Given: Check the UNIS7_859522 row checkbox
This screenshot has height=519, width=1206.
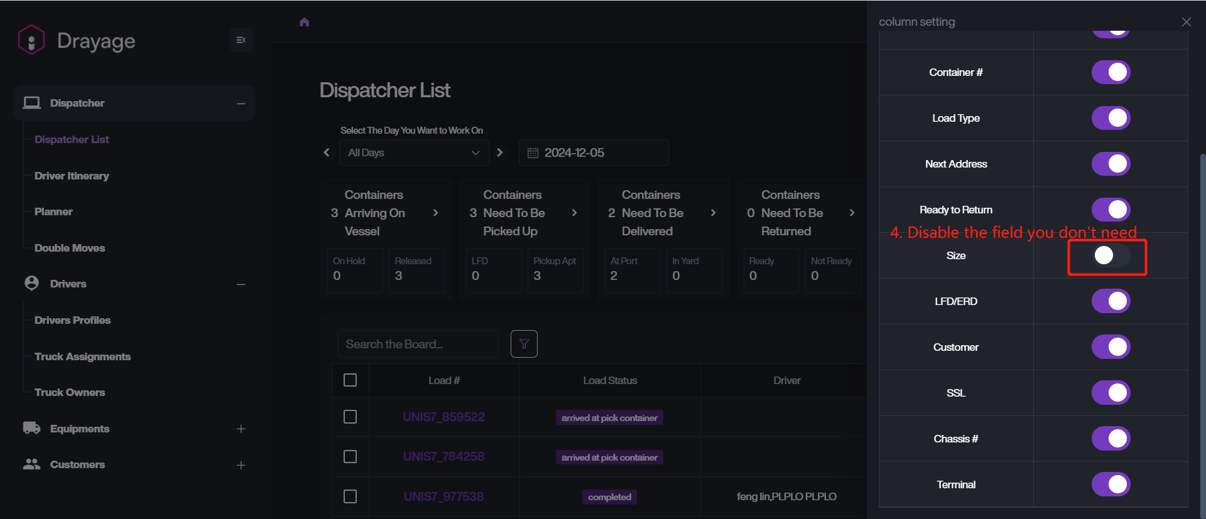Looking at the screenshot, I should tap(350, 417).
